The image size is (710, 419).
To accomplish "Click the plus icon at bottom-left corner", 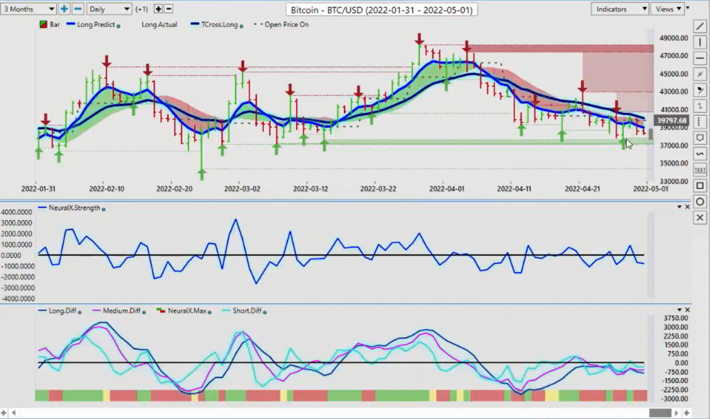I will 3,413.
